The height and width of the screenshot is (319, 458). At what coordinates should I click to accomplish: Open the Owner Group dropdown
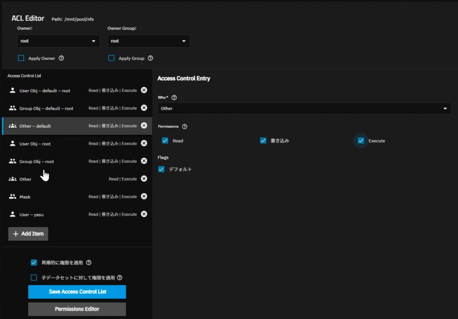point(148,41)
